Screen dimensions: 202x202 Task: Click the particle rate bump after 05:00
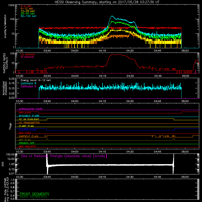click(x=196, y=62)
